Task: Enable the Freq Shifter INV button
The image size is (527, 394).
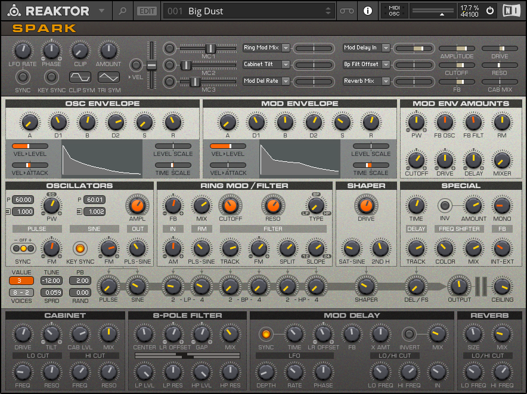Action: tap(444, 205)
